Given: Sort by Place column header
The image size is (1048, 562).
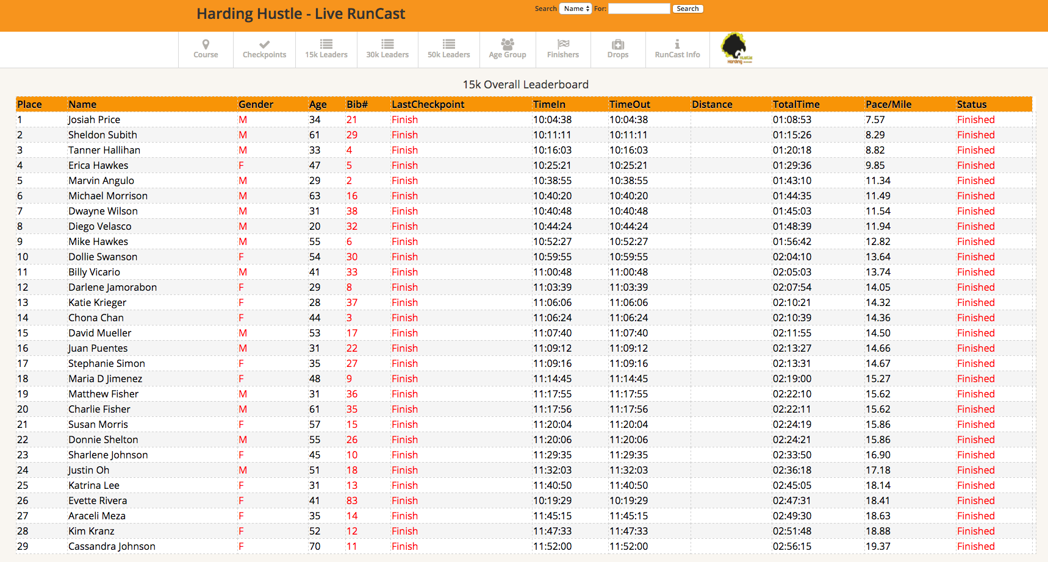Looking at the screenshot, I should click(x=29, y=104).
